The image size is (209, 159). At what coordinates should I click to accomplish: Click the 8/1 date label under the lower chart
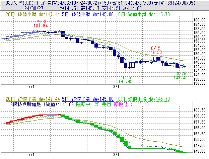[x=116, y=155]
